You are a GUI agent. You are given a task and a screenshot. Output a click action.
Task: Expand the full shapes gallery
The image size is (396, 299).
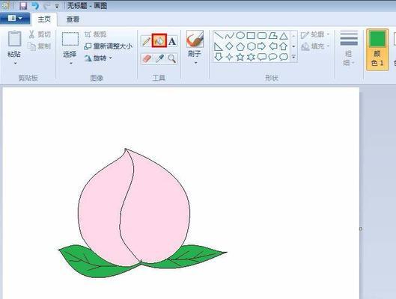coord(293,57)
